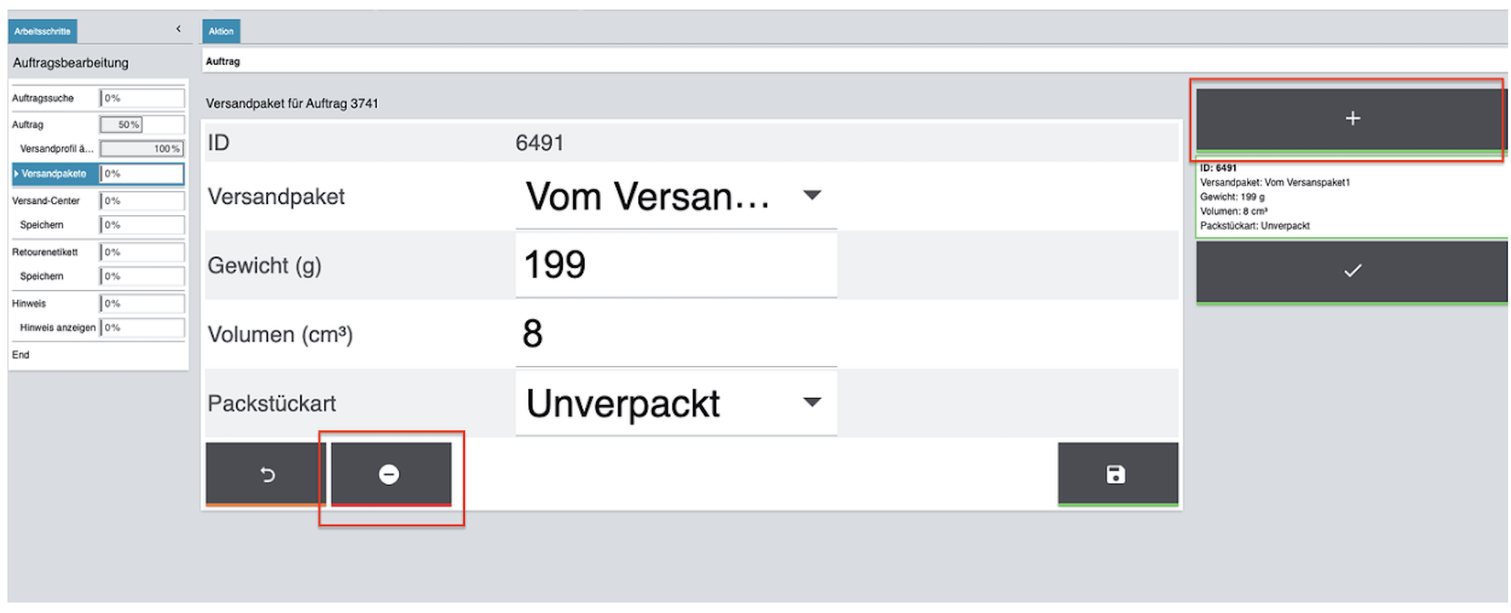Select package card ID 6491
The image size is (1511, 613).
1350,197
